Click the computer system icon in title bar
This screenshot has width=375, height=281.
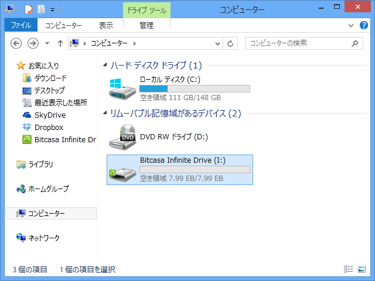tap(9, 9)
